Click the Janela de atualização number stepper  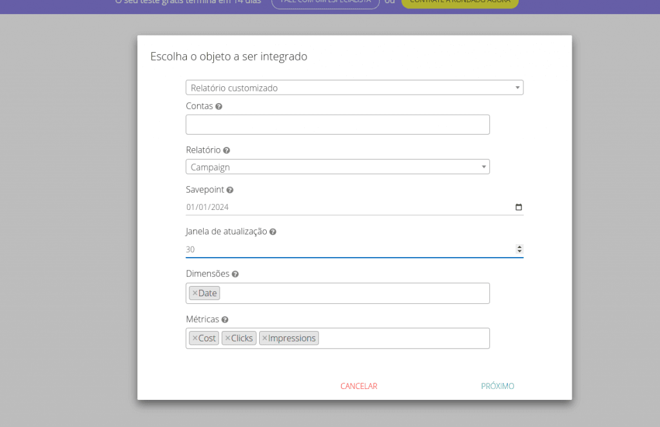coord(519,249)
